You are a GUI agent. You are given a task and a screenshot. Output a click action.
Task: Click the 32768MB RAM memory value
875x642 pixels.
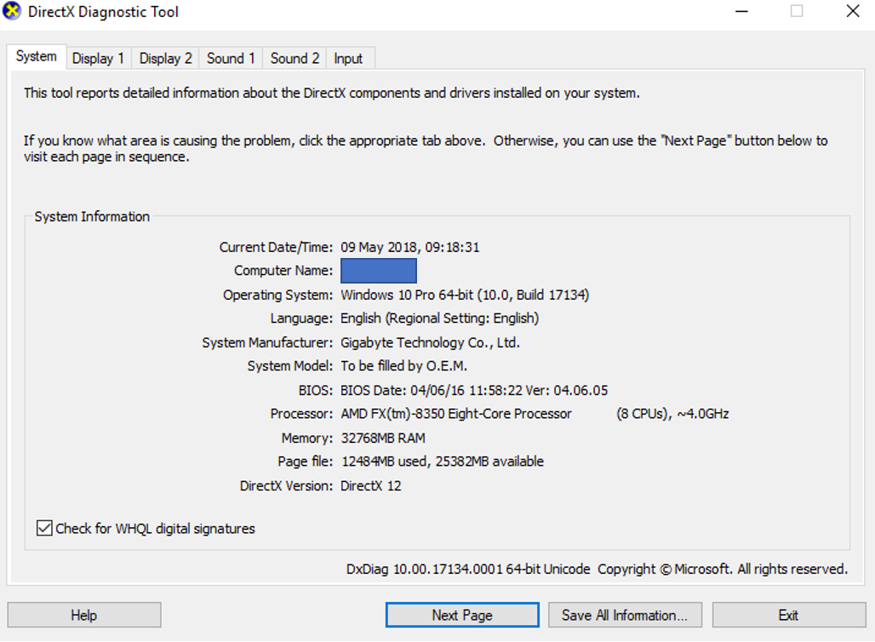[x=382, y=438]
